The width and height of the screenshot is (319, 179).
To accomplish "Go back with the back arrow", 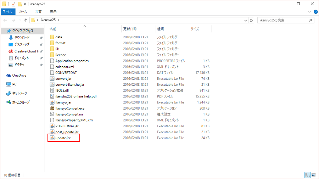I will pyautogui.click(x=5, y=20).
